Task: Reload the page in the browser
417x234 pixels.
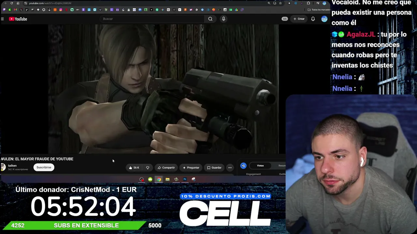Action: tap(12, 3)
